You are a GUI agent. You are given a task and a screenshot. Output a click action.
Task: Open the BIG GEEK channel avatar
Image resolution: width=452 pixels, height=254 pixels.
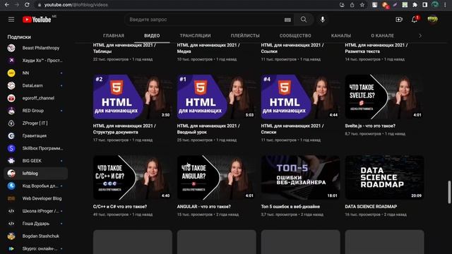[x=11, y=161]
